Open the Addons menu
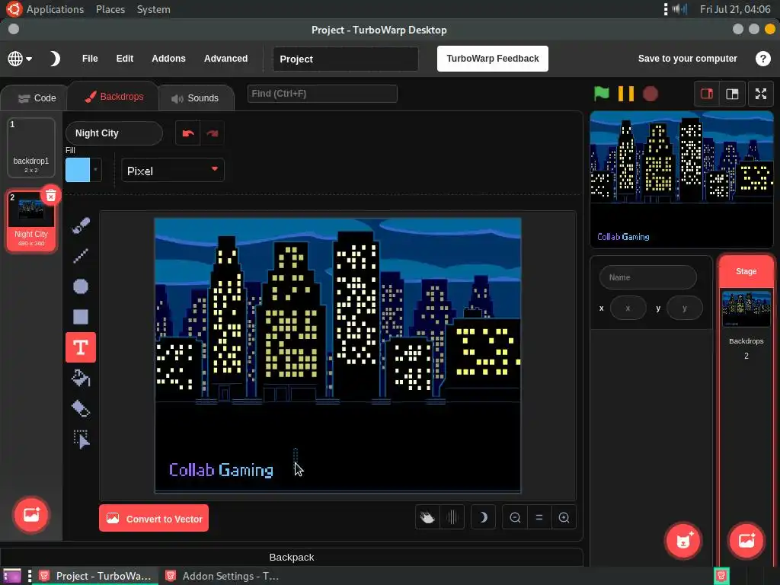The image size is (780, 585). point(168,59)
